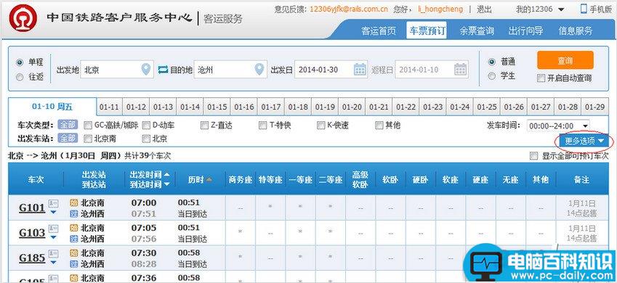Open the departure station location pin
617x283 pixels.
(146, 70)
